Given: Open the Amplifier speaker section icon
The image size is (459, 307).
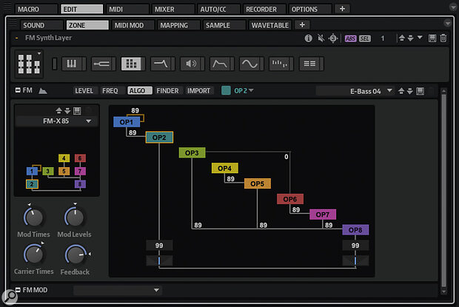Looking at the screenshot, I should pyautogui.click(x=191, y=64).
